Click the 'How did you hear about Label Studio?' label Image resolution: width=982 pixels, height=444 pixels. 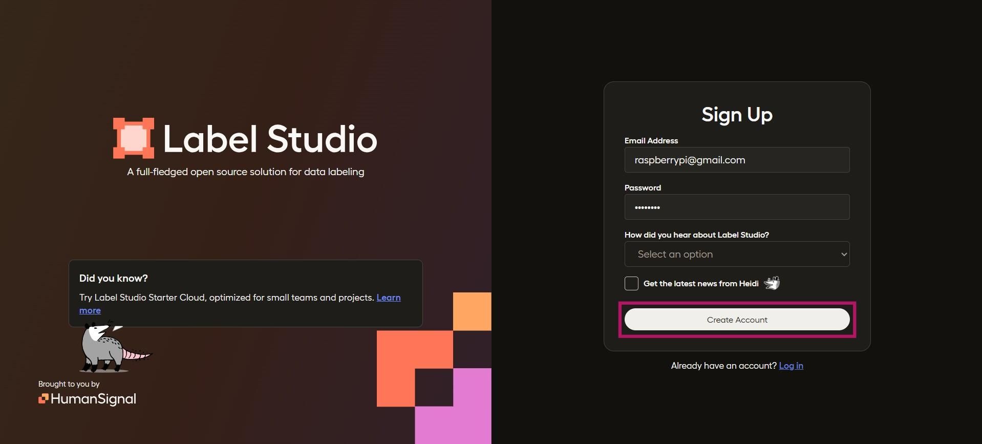697,235
